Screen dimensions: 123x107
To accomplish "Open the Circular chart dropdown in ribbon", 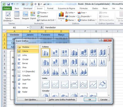I will (x=71, y=16).
